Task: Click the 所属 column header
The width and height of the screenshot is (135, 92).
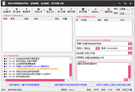Action: click(65, 19)
